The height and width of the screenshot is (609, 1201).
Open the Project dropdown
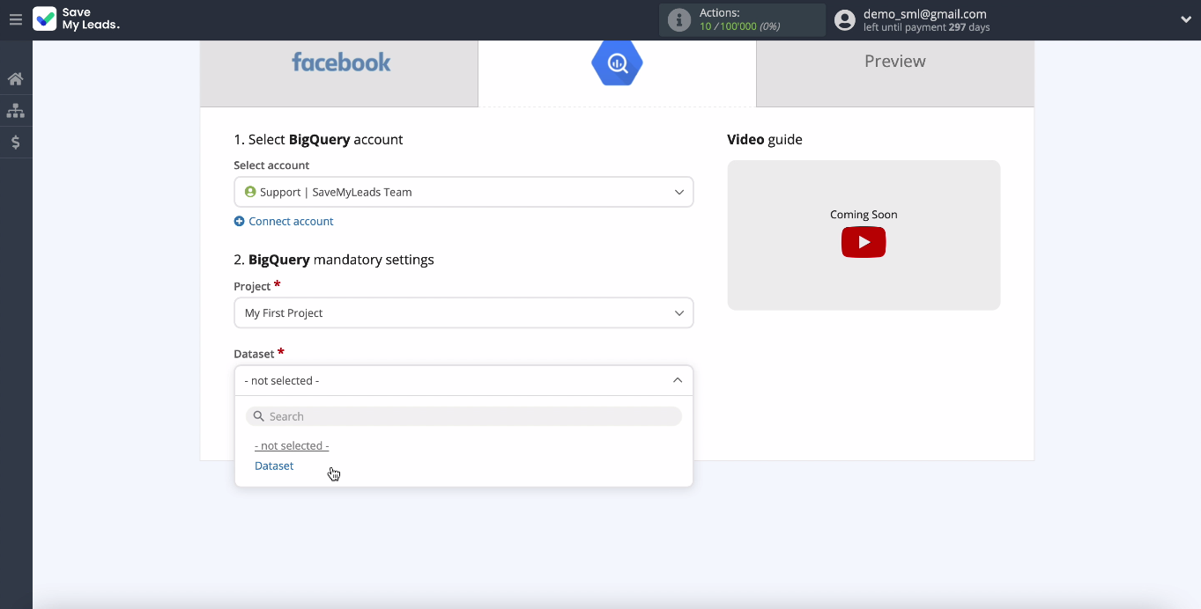coord(463,312)
